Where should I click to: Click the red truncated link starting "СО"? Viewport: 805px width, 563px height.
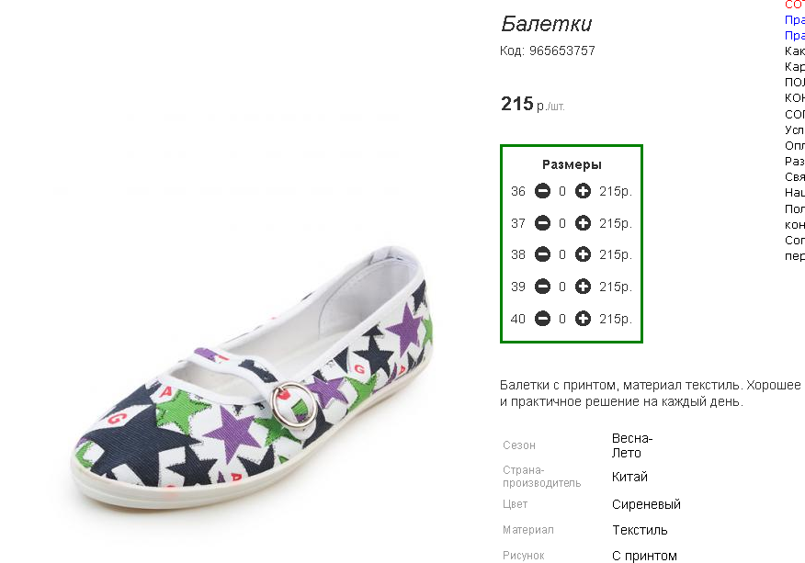point(795,5)
